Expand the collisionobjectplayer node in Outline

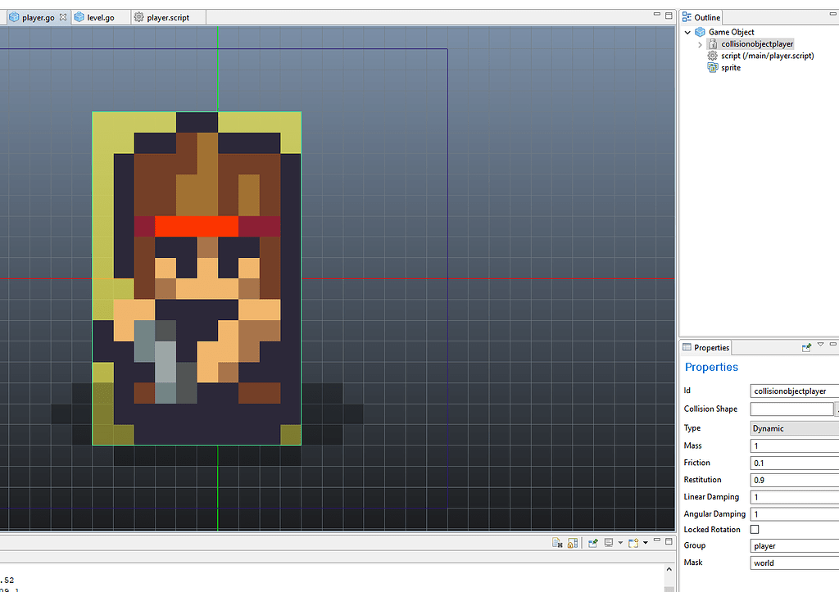(700, 44)
